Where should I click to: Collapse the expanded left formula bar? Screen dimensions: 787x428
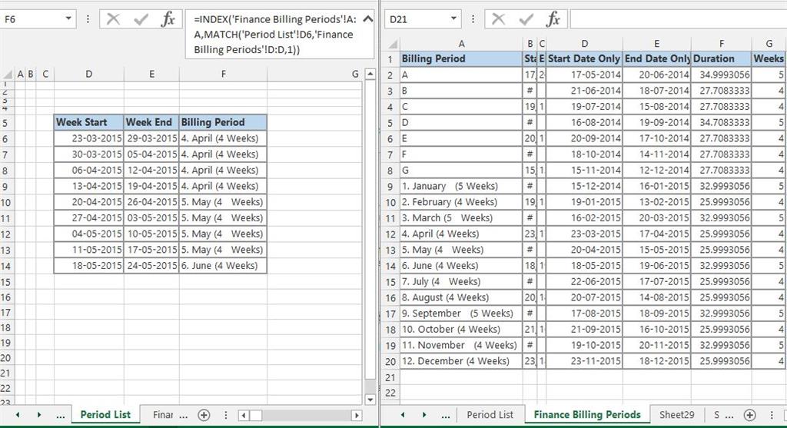point(368,19)
